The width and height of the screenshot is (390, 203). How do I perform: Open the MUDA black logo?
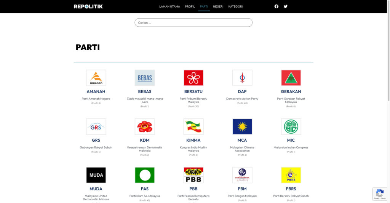pos(96,175)
